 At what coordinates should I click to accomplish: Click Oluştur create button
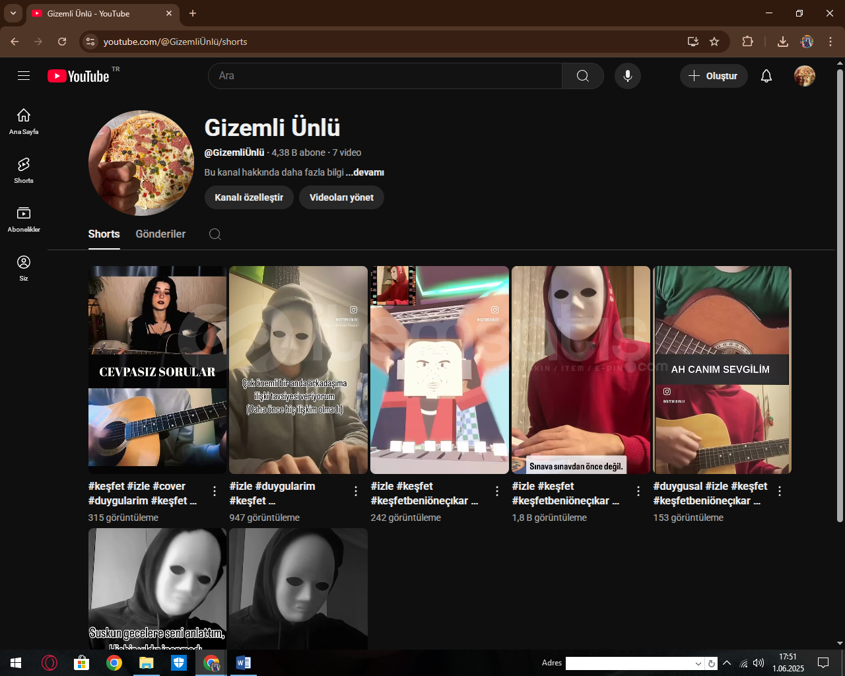coord(714,76)
